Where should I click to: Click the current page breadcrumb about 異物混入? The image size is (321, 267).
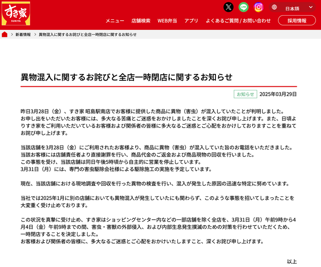coord(87,34)
